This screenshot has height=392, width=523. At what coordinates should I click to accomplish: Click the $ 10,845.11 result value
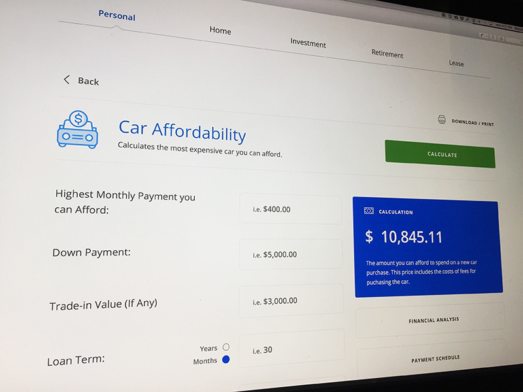coord(403,237)
